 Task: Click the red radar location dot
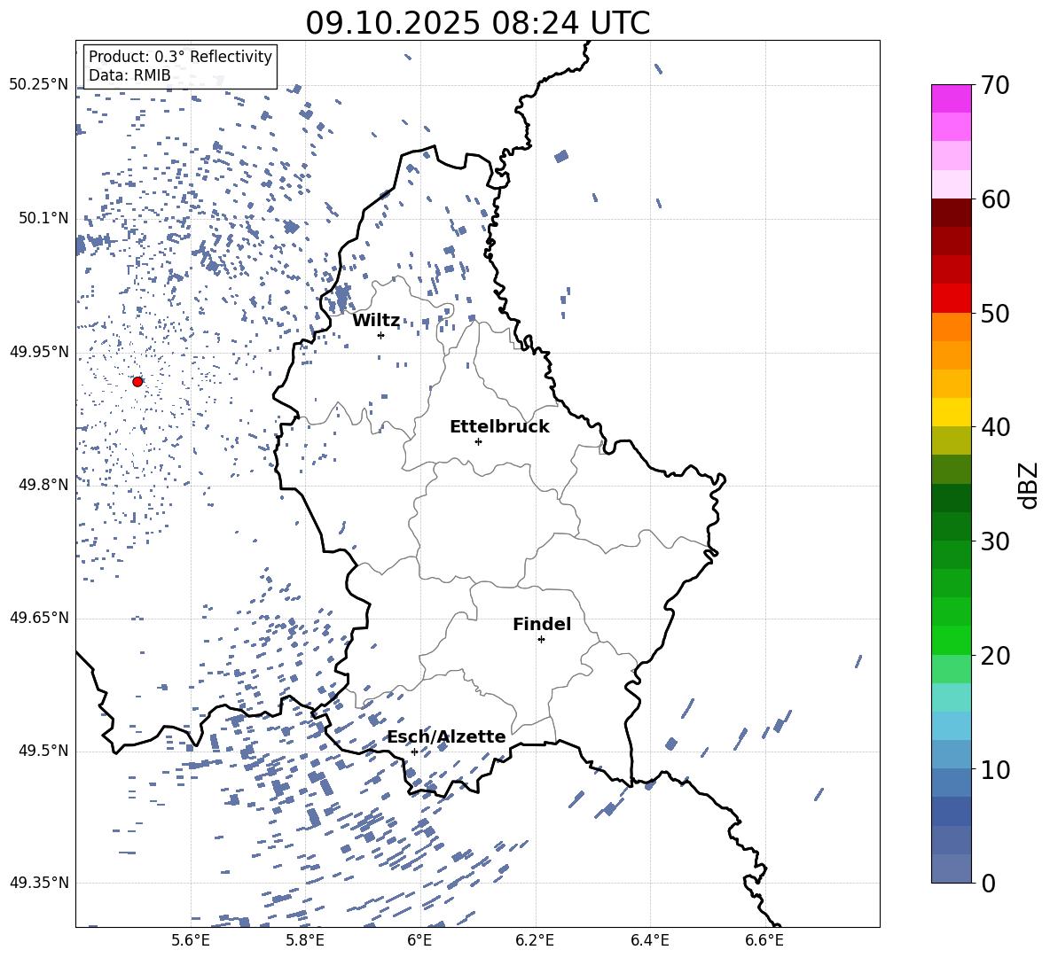click(137, 382)
